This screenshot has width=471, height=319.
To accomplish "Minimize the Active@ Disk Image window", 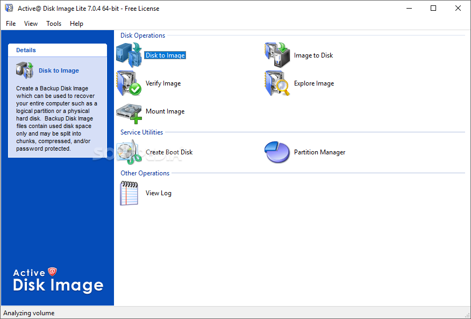I will point(409,9).
